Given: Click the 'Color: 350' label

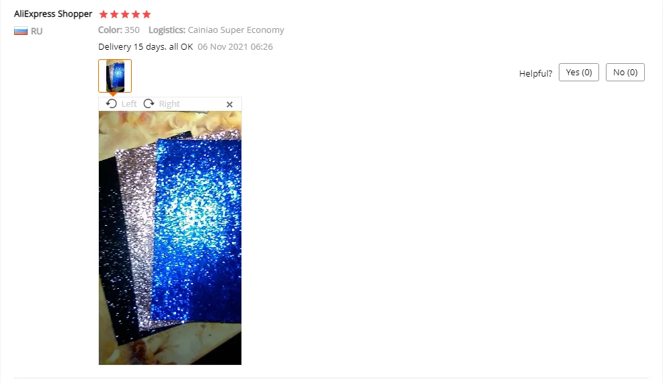Looking at the screenshot, I should [119, 30].
